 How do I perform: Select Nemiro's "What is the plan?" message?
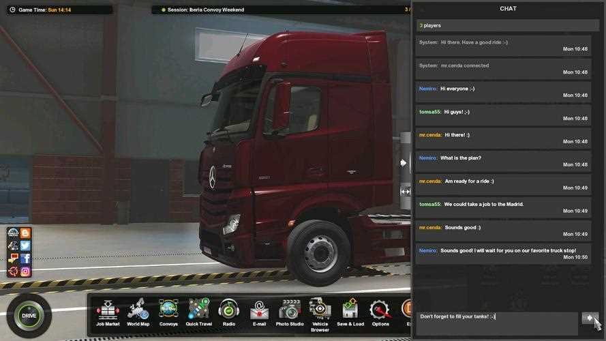coord(503,161)
